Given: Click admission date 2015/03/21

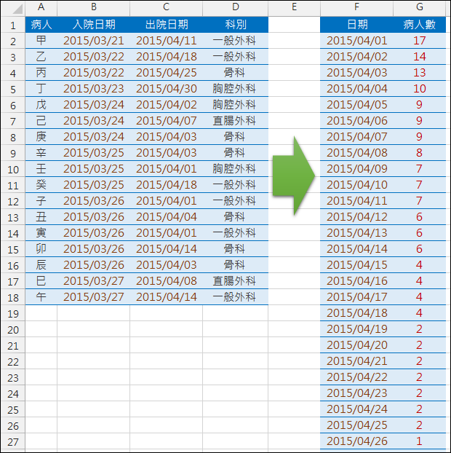Looking at the screenshot, I should click(94, 41).
